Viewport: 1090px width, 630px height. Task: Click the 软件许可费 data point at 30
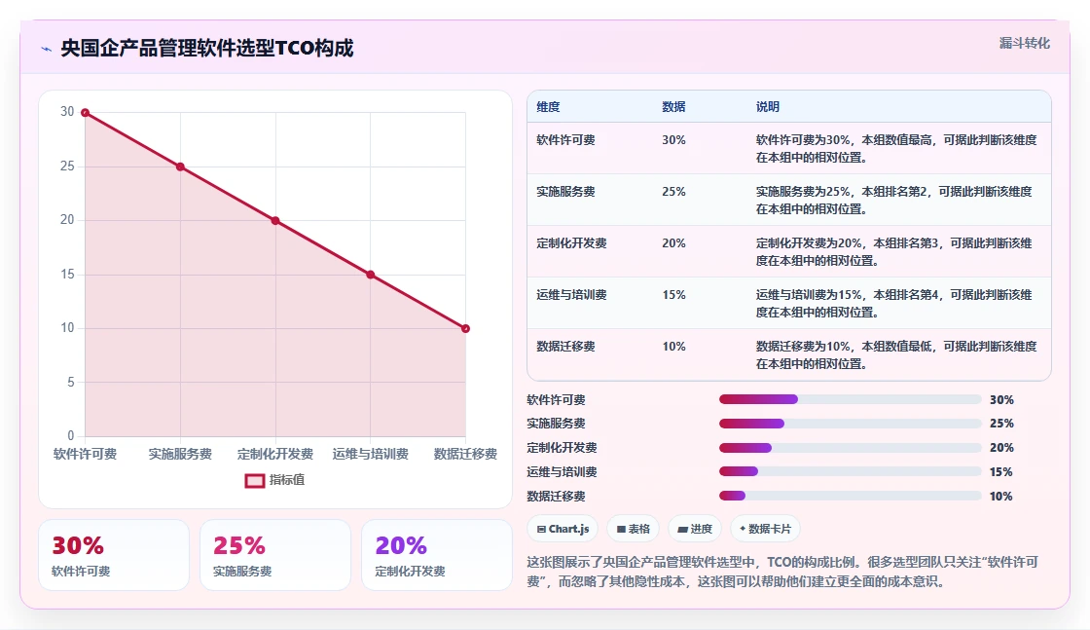[x=86, y=113]
